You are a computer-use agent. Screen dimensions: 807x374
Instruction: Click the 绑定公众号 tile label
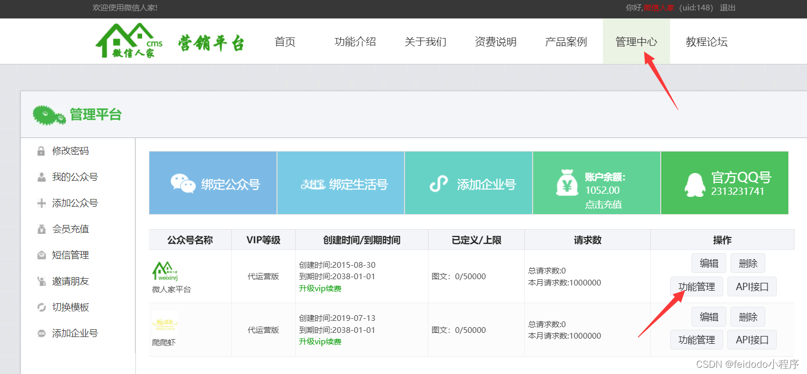click(x=231, y=184)
